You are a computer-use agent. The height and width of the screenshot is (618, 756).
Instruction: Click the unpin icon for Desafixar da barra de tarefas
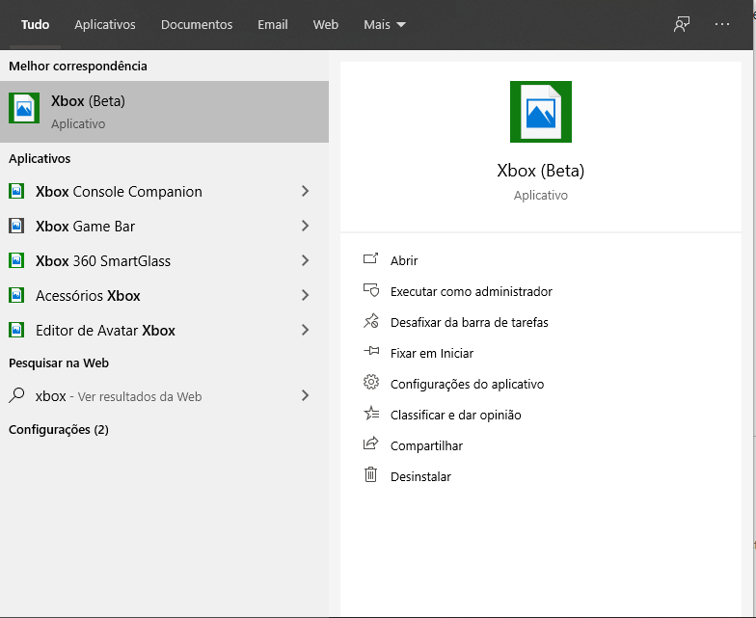370,321
